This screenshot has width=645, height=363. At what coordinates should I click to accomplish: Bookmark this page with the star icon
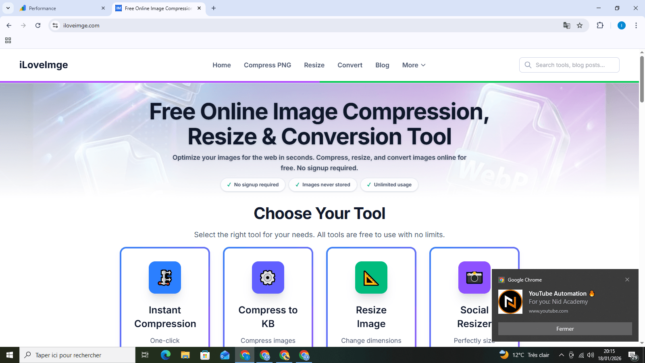tap(580, 25)
